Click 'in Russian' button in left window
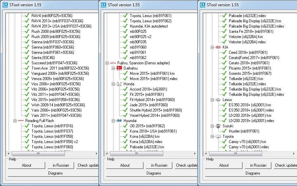Screen dimensions: 297x186 pyautogui.click(x=61, y=165)
